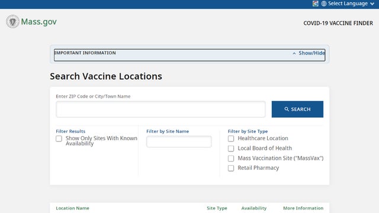Image resolution: width=379 pixels, height=213 pixels.
Task: Sort by Site Type column header
Action: click(x=217, y=208)
